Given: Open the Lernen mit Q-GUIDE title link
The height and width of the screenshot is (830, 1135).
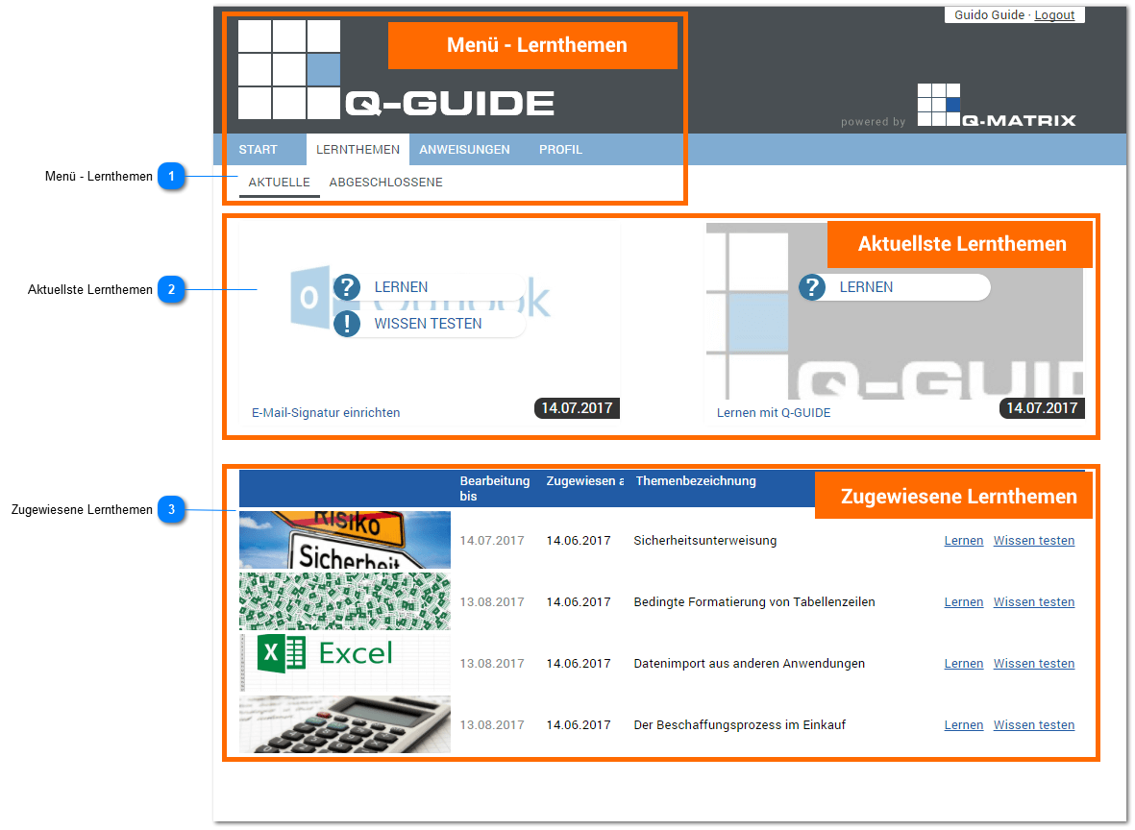Looking at the screenshot, I should 774,412.
